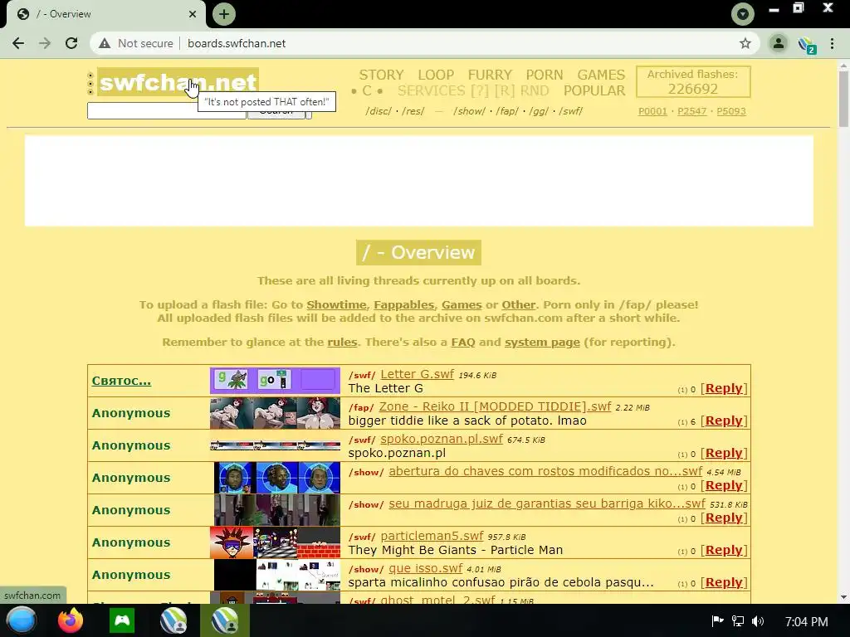
Task: Open the GAMES category
Action: point(601,75)
